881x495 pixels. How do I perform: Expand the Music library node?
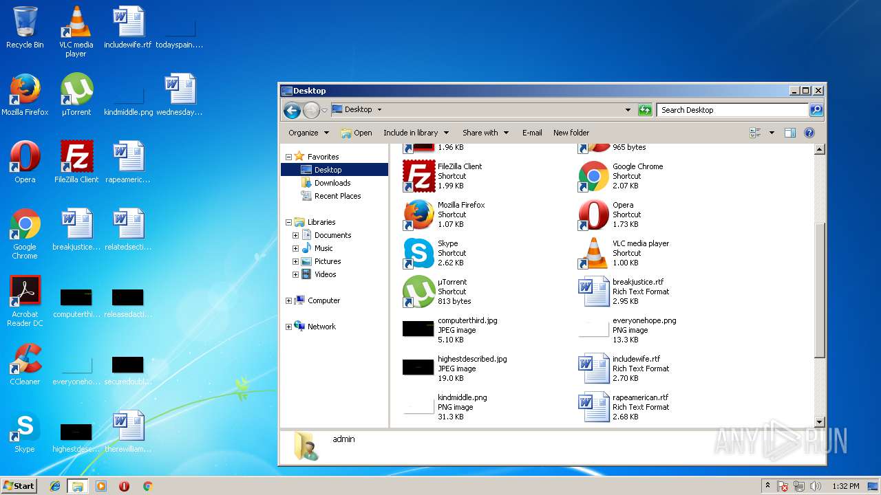pyautogui.click(x=296, y=248)
